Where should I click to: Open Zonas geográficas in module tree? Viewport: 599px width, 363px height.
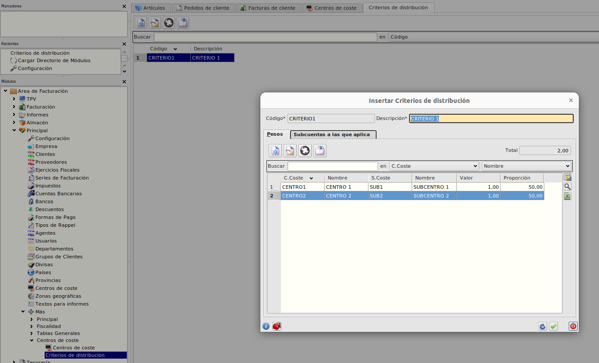tap(58, 296)
